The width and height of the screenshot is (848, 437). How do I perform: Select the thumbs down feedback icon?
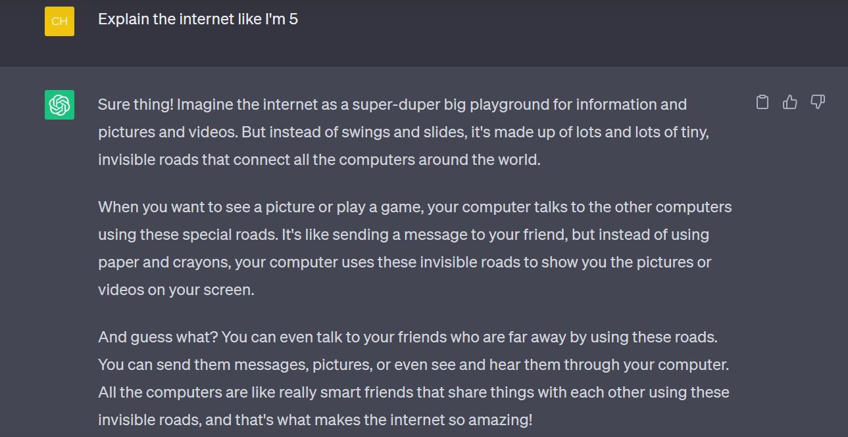[x=817, y=103]
